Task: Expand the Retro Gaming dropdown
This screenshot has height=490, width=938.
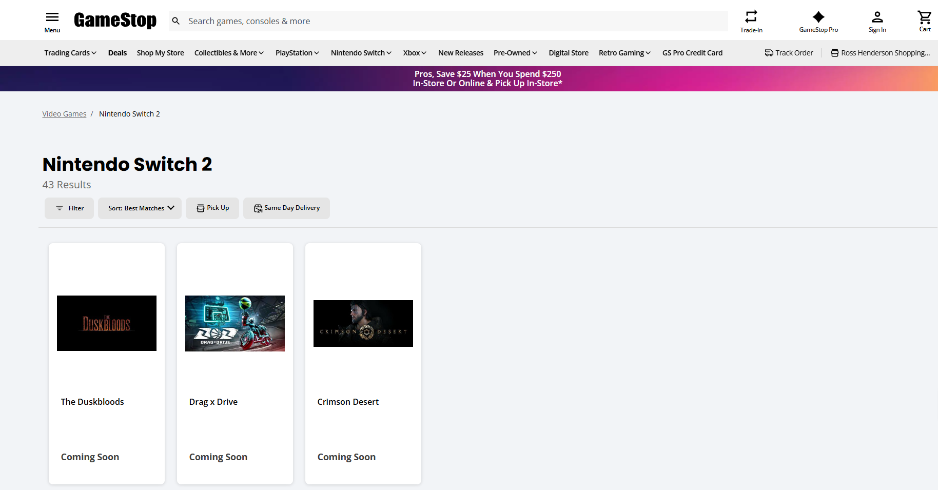Action: [x=624, y=53]
